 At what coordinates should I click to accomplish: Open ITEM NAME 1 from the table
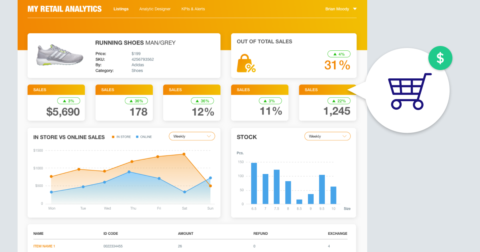click(44, 246)
